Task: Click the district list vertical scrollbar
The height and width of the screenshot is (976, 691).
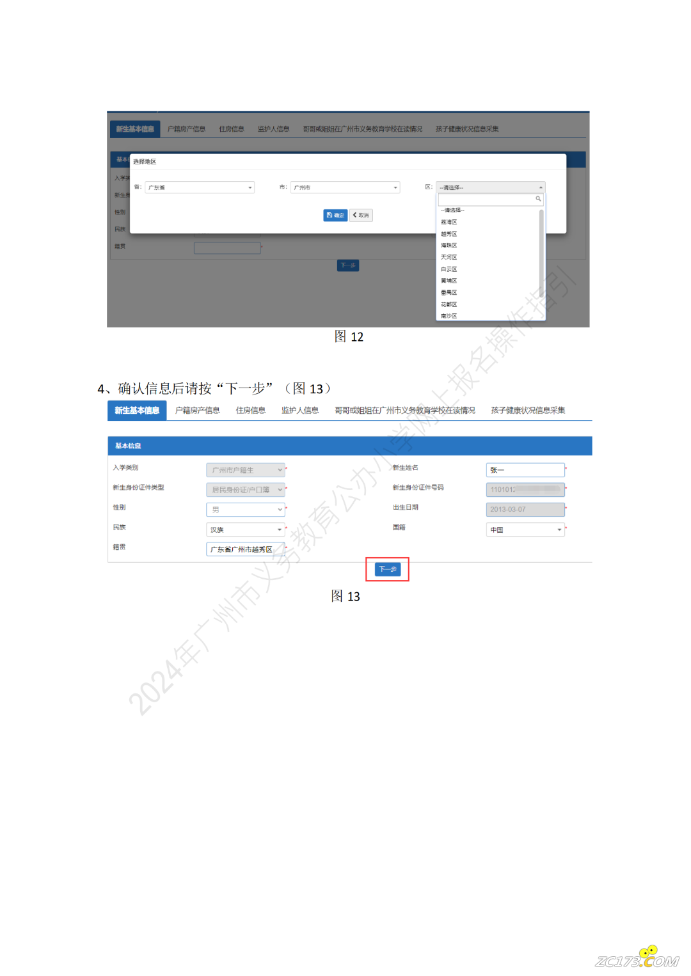Action: tap(542, 254)
